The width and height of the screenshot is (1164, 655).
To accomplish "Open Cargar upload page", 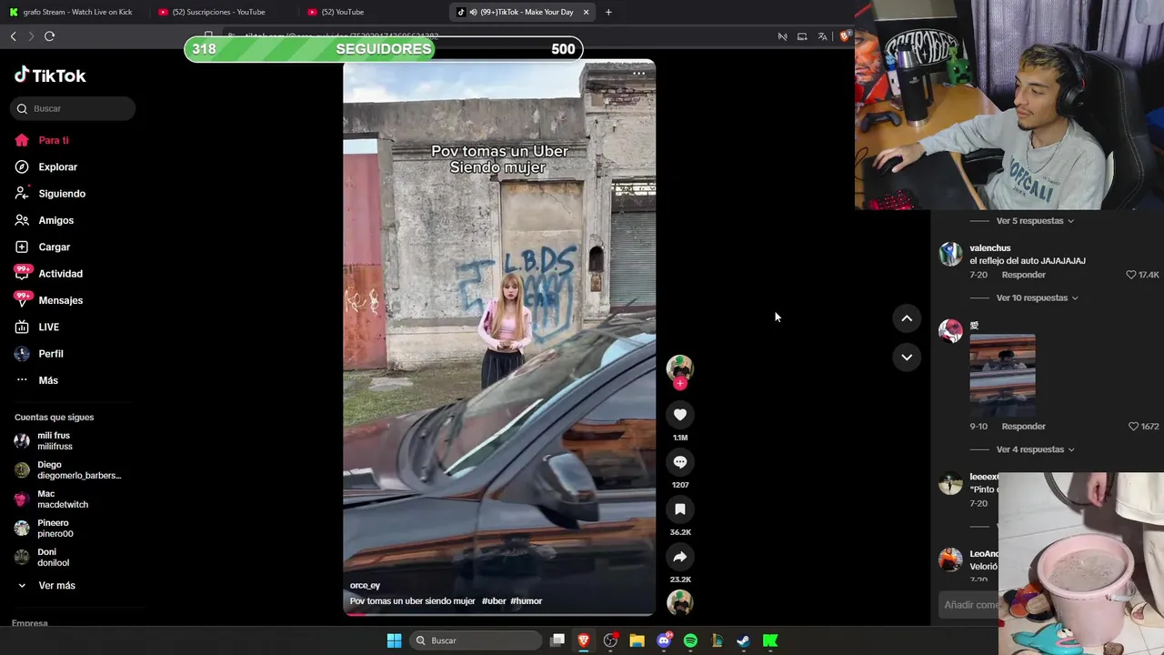I will click(x=54, y=247).
